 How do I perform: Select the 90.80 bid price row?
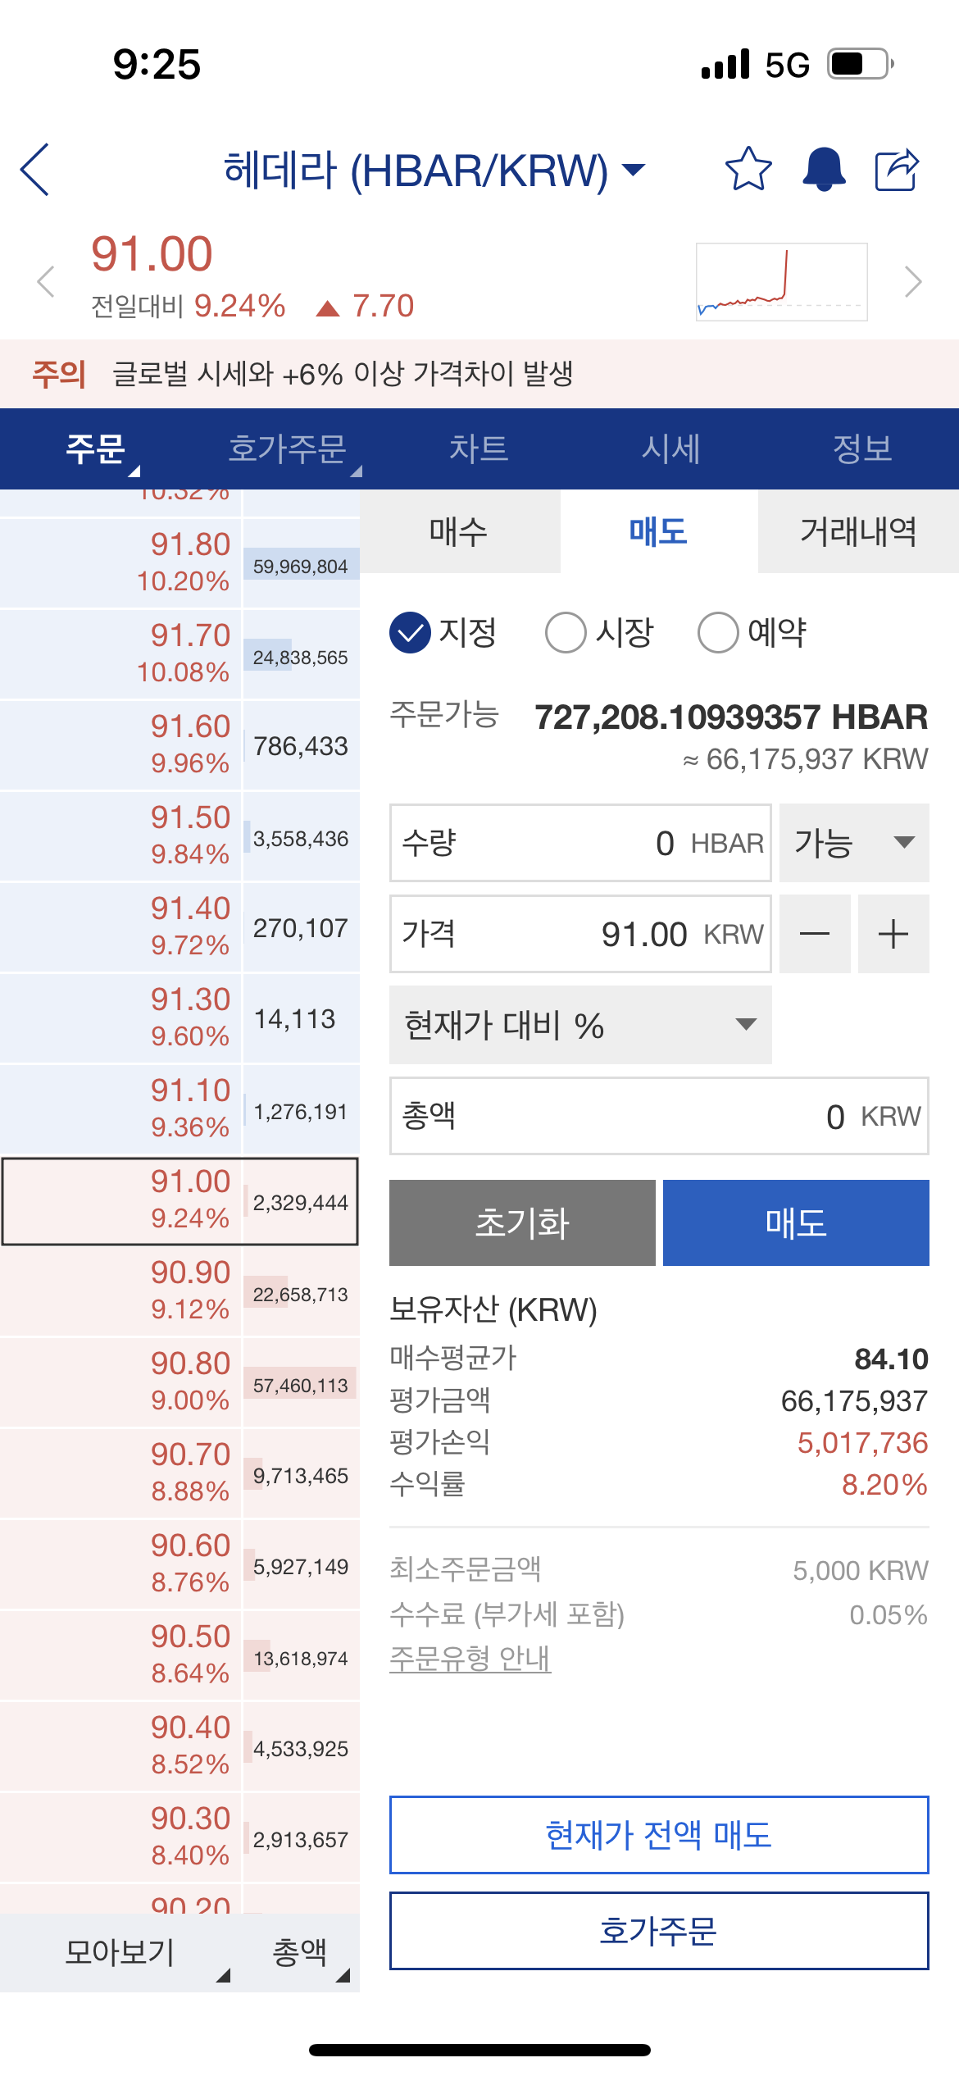[180, 1382]
